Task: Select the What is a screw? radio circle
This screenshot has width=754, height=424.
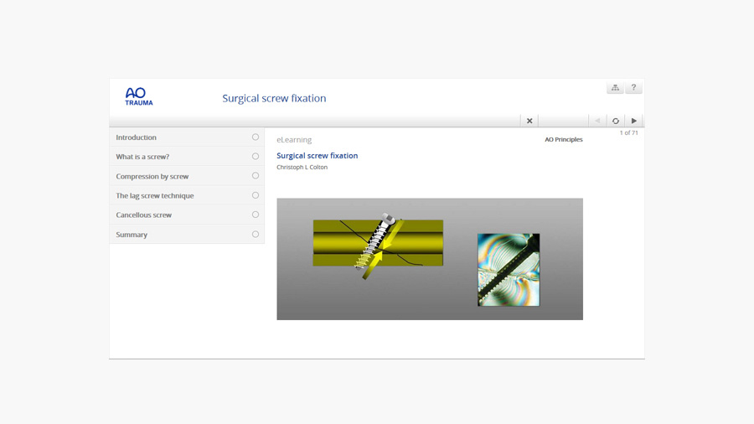Action: 256,157
